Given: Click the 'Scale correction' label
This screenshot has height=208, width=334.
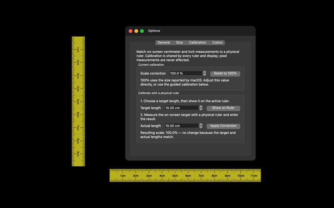Looking at the screenshot, I should (x=153, y=73).
